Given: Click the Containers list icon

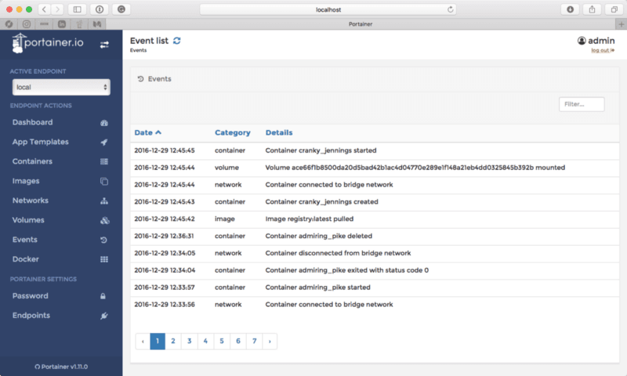Looking at the screenshot, I should click(x=104, y=162).
